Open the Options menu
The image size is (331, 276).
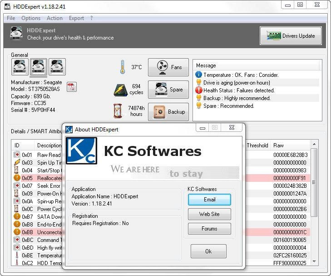31,18
